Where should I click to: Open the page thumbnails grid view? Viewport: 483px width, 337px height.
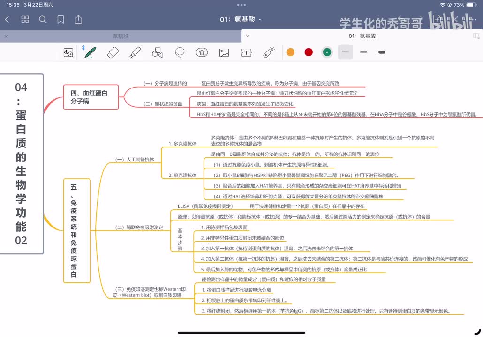(x=25, y=20)
